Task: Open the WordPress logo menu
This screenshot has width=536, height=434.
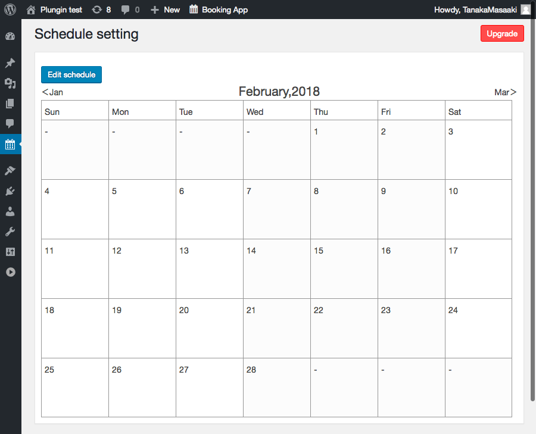Action: pos(10,10)
